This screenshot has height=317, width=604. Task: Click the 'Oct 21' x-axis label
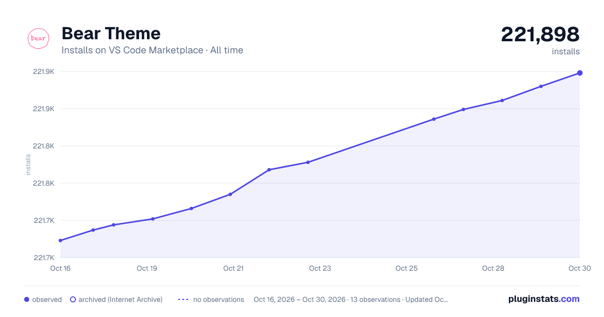pos(234,268)
